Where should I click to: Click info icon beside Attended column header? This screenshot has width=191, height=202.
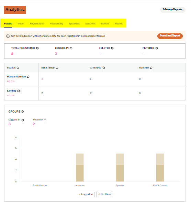(104, 68)
